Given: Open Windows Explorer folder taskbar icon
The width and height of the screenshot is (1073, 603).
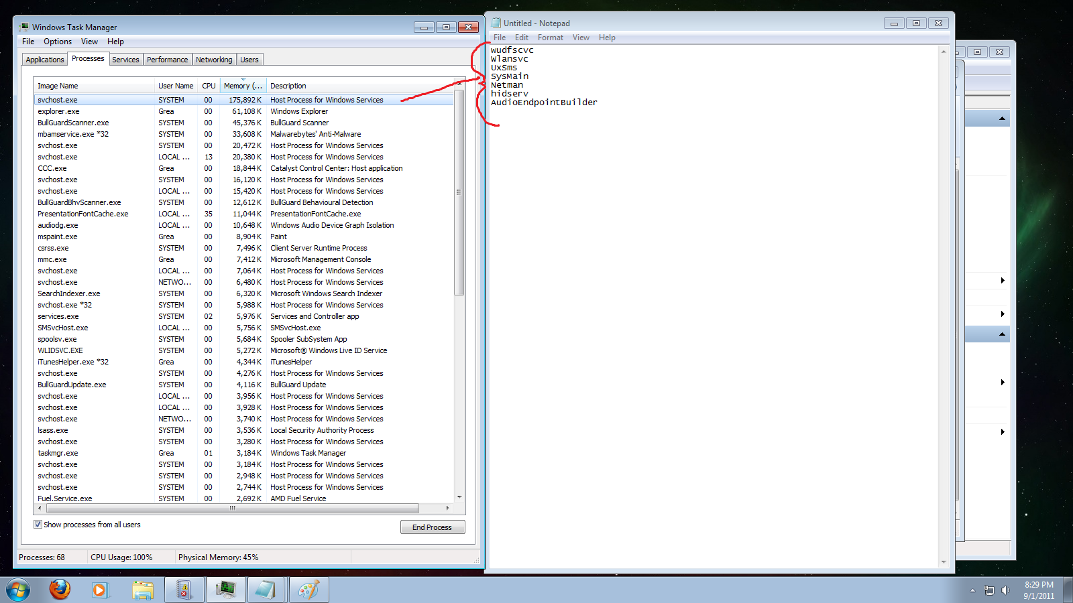Looking at the screenshot, I should (x=142, y=590).
